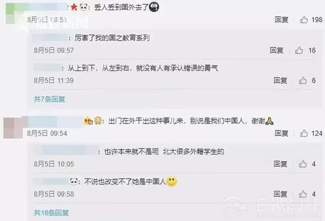
Task: Reply to 厉害了我的国之教育系列 comment
Action: tap(276, 50)
